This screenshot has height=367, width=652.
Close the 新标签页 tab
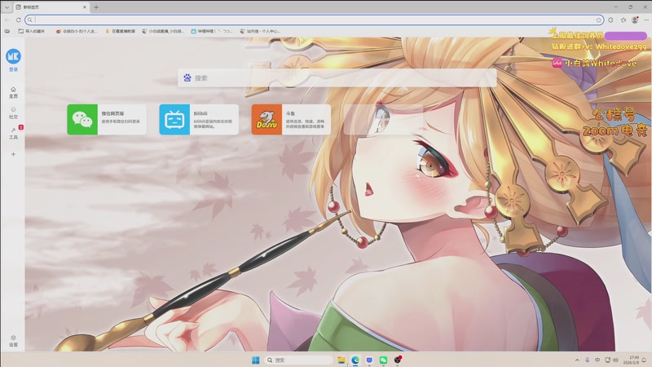coord(85,7)
